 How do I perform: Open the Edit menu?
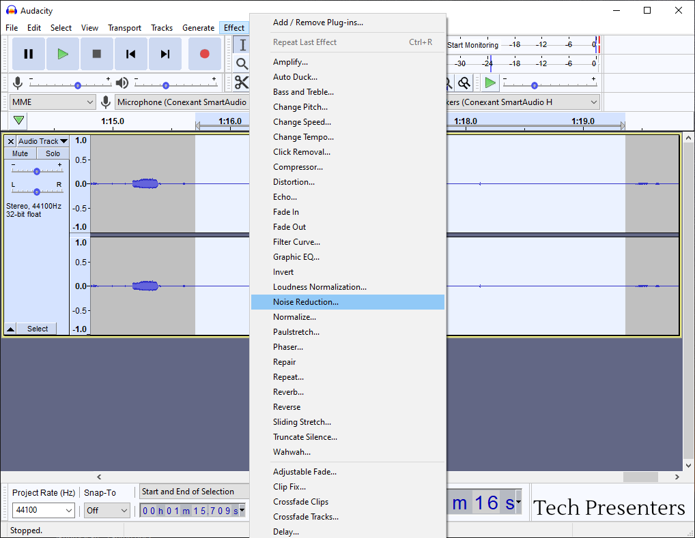click(x=34, y=28)
